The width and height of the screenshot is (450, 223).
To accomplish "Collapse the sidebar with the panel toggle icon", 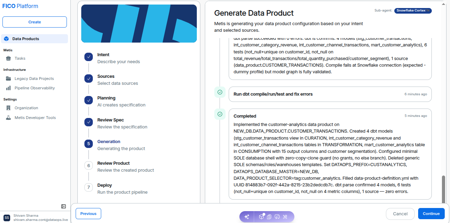I will coord(63,206).
